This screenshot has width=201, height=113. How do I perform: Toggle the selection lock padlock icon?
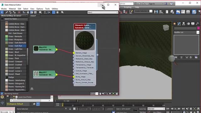click(70, 109)
